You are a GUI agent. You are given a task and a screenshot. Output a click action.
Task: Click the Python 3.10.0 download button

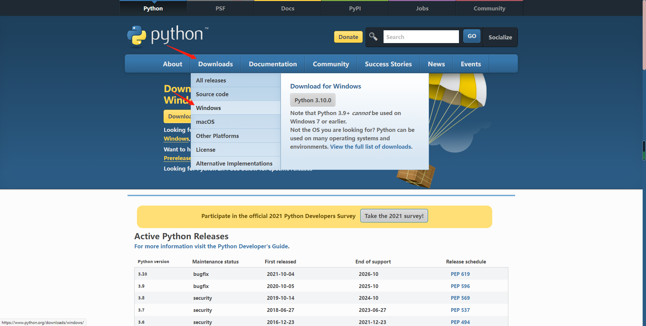click(x=313, y=100)
